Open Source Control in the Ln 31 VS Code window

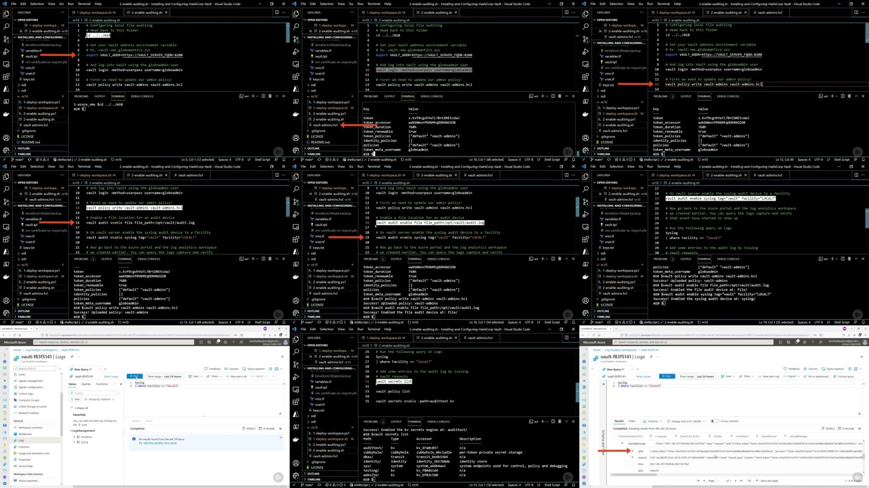pos(296,364)
